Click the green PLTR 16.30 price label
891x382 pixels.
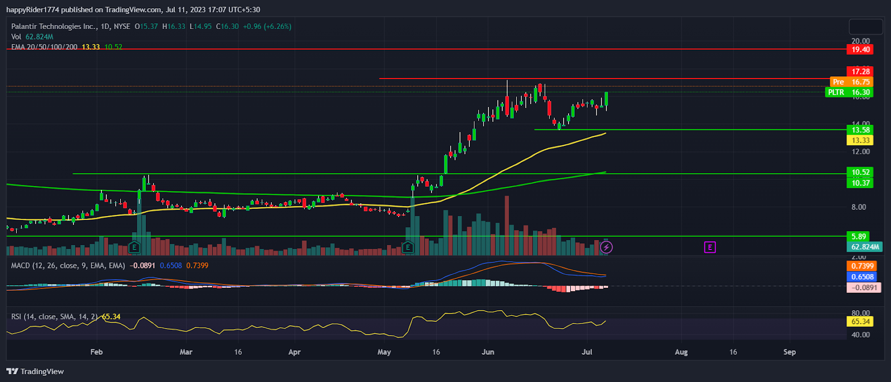tap(849, 92)
